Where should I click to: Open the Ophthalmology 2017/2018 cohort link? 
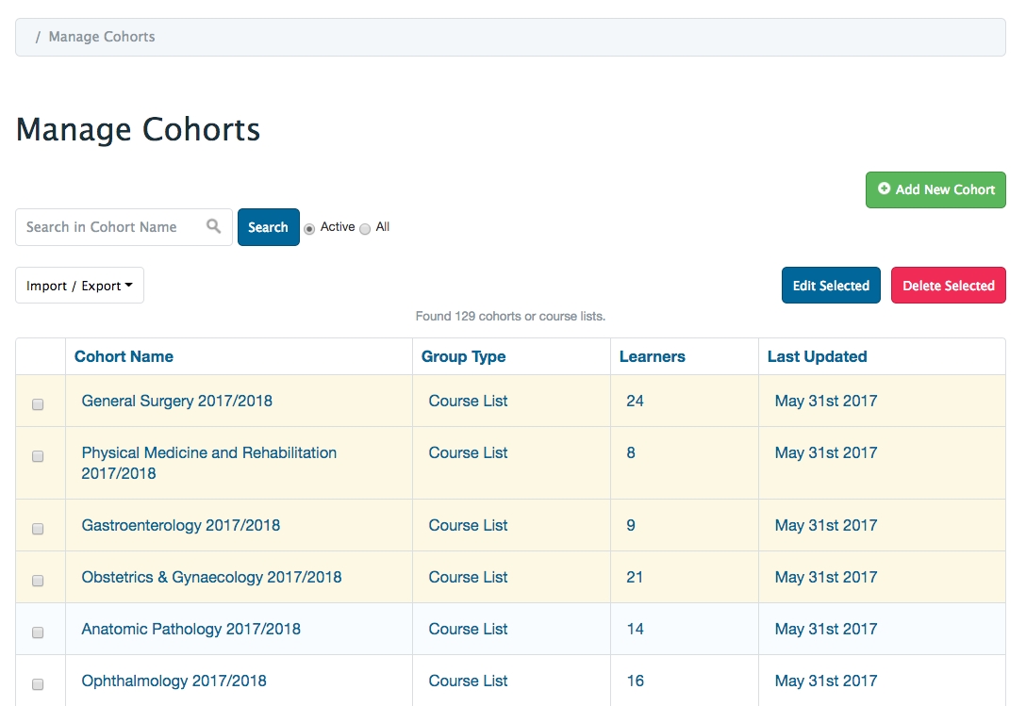coord(174,681)
